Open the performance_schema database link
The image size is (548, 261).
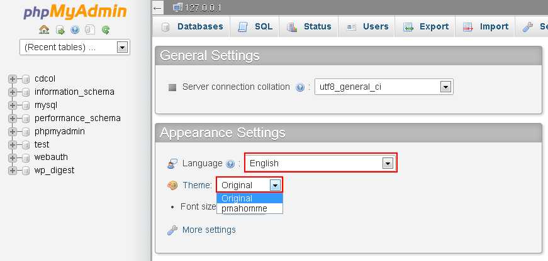pyautogui.click(x=77, y=119)
